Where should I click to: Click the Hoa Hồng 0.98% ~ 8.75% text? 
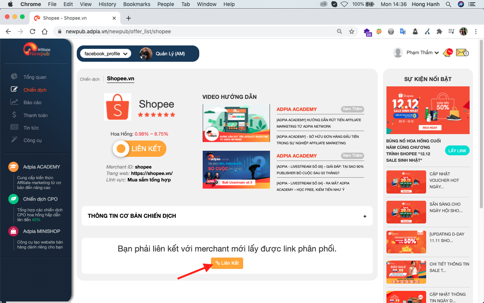coord(140,134)
